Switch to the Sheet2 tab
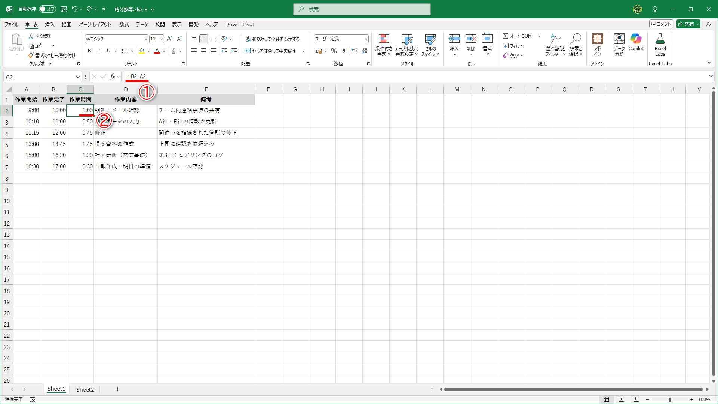Viewport: 718px width, 404px height. point(85,389)
